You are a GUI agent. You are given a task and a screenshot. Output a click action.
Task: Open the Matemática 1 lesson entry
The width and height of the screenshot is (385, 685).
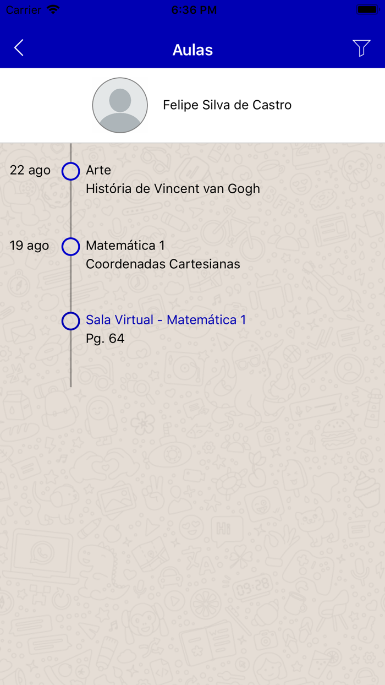coord(125,246)
